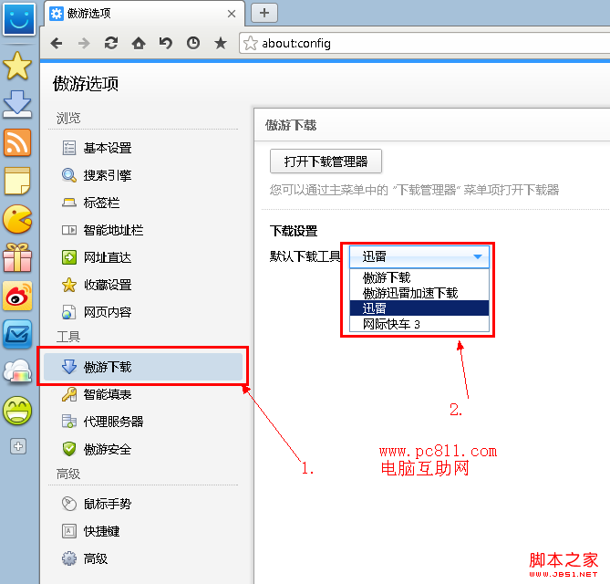
Task: Click the 傲游下载 panel heading
Action: click(x=291, y=125)
